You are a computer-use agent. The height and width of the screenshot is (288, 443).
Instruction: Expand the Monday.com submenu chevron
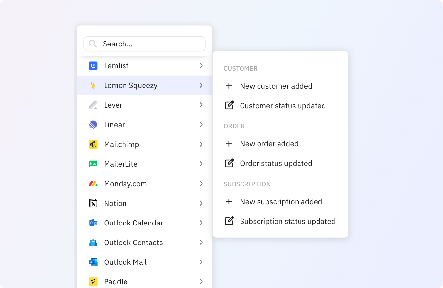201,184
